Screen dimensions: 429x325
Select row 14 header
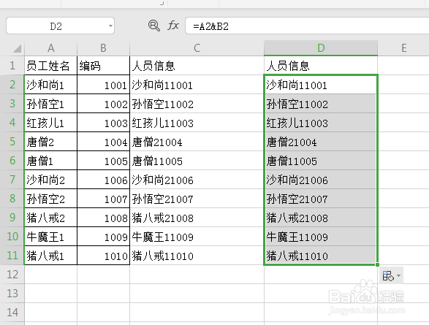pos(12,312)
